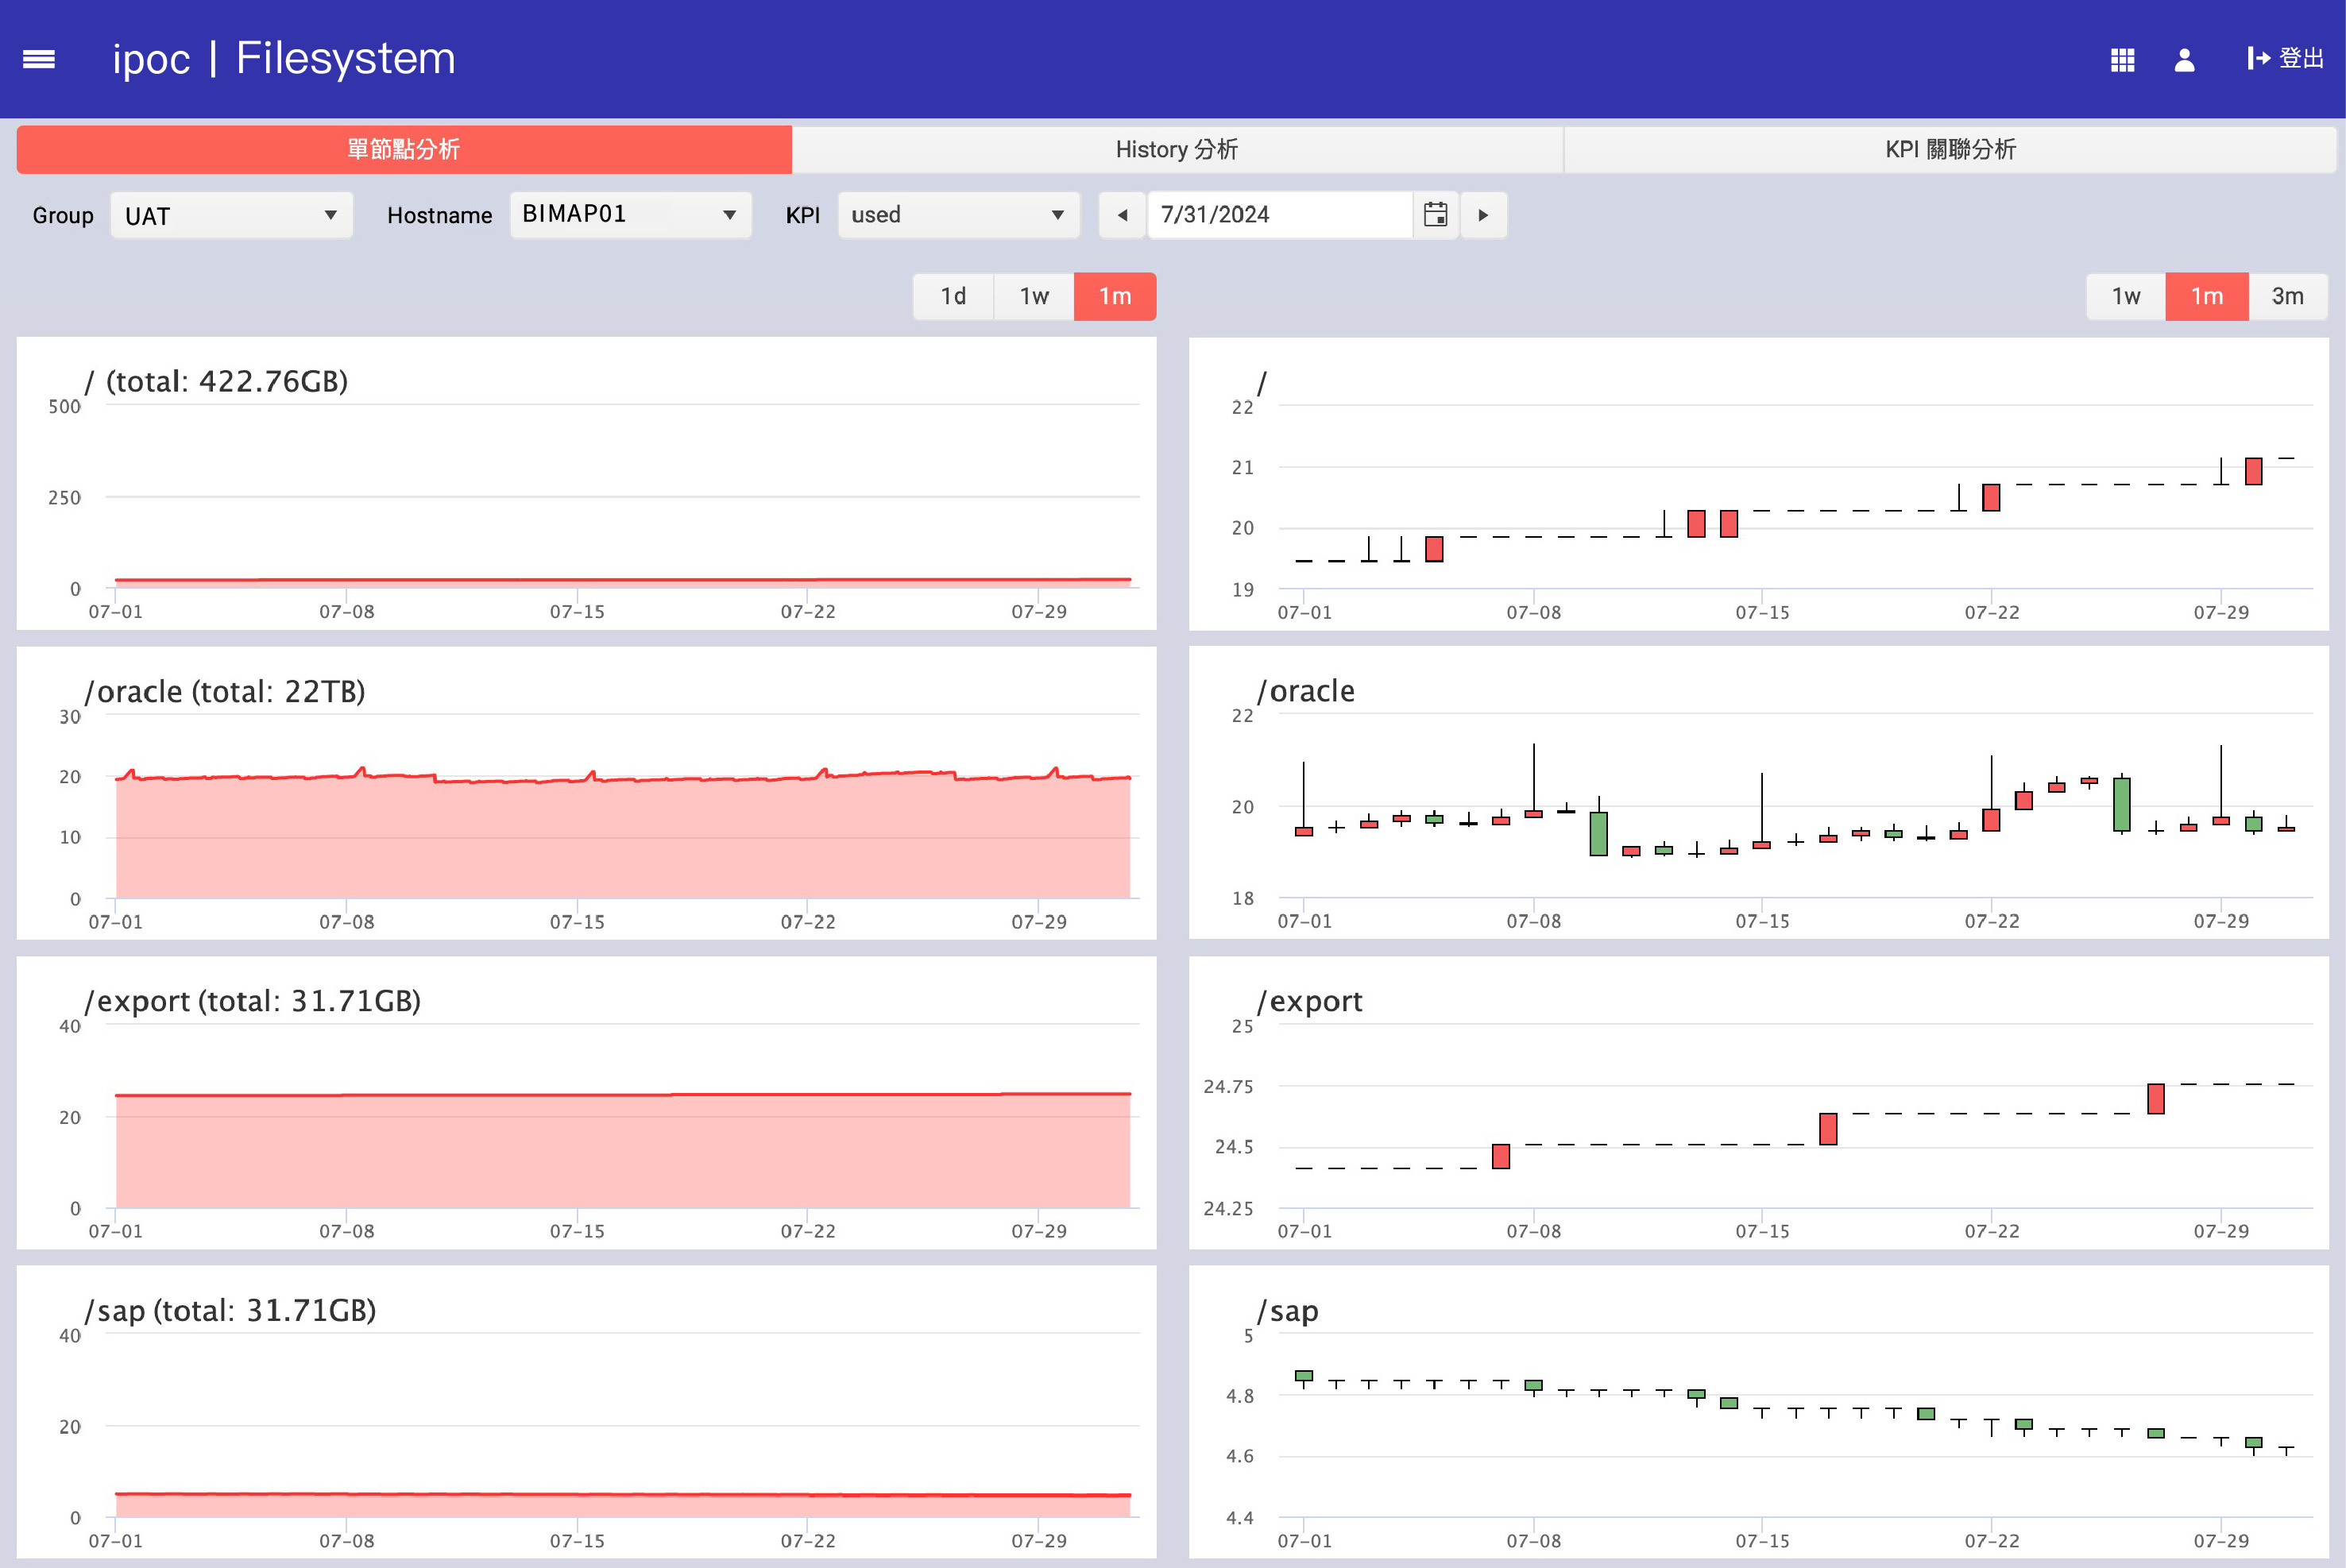
Task: Click the red area of /export line chart
Action: click(622, 1152)
